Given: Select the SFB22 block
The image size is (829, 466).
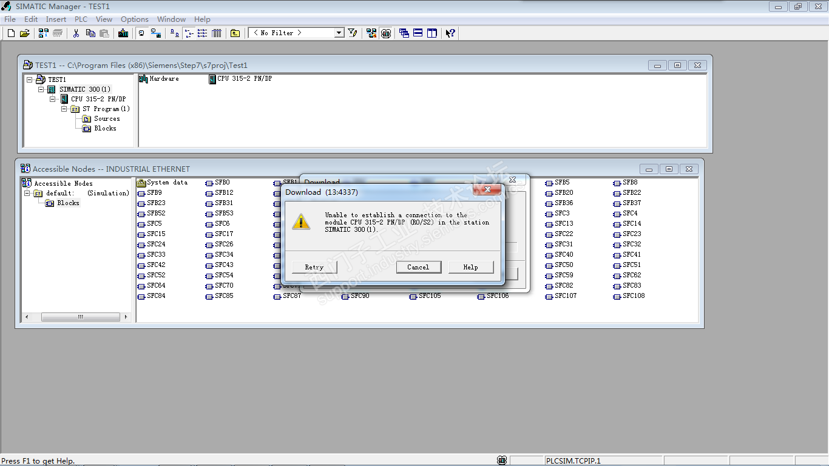Looking at the screenshot, I should coord(627,193).
